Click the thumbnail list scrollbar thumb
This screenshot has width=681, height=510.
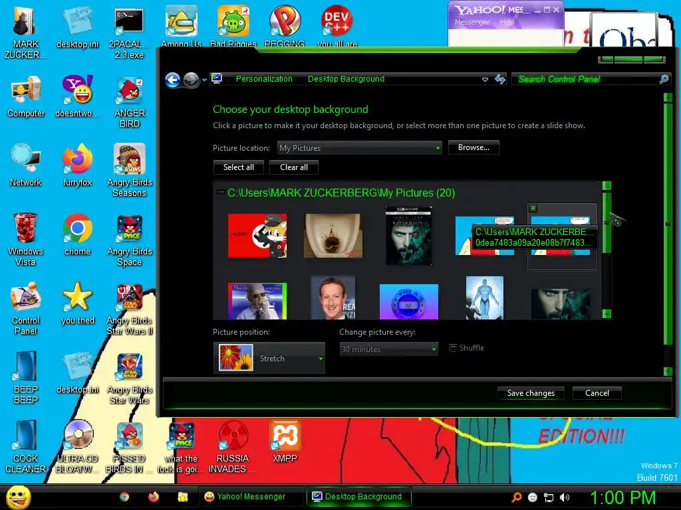(607, 222)
